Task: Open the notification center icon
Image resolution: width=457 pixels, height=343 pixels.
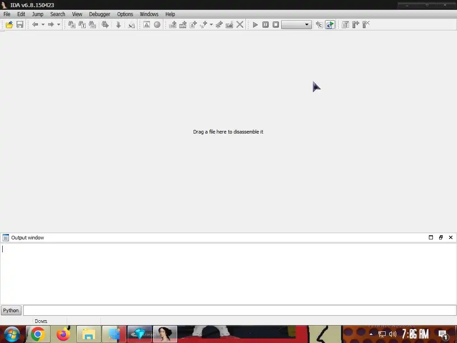Action: [443, 335]
